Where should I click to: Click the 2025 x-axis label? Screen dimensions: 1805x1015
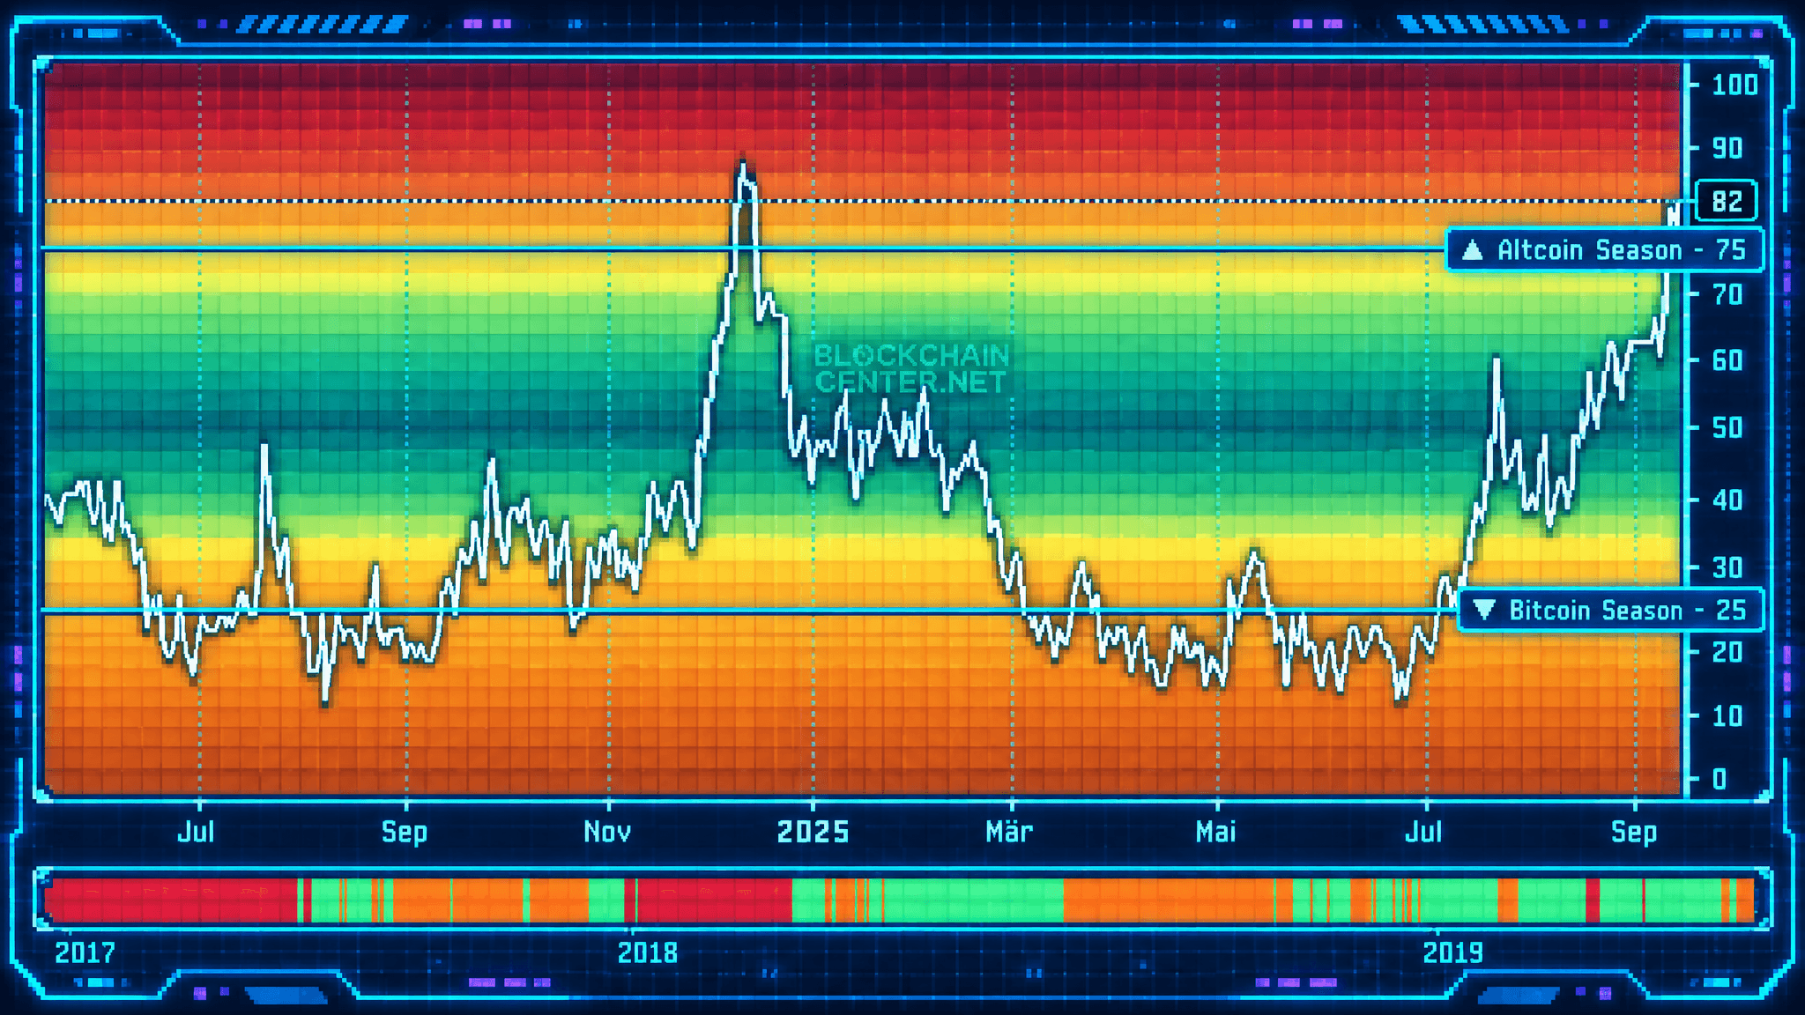pos(813,832)
